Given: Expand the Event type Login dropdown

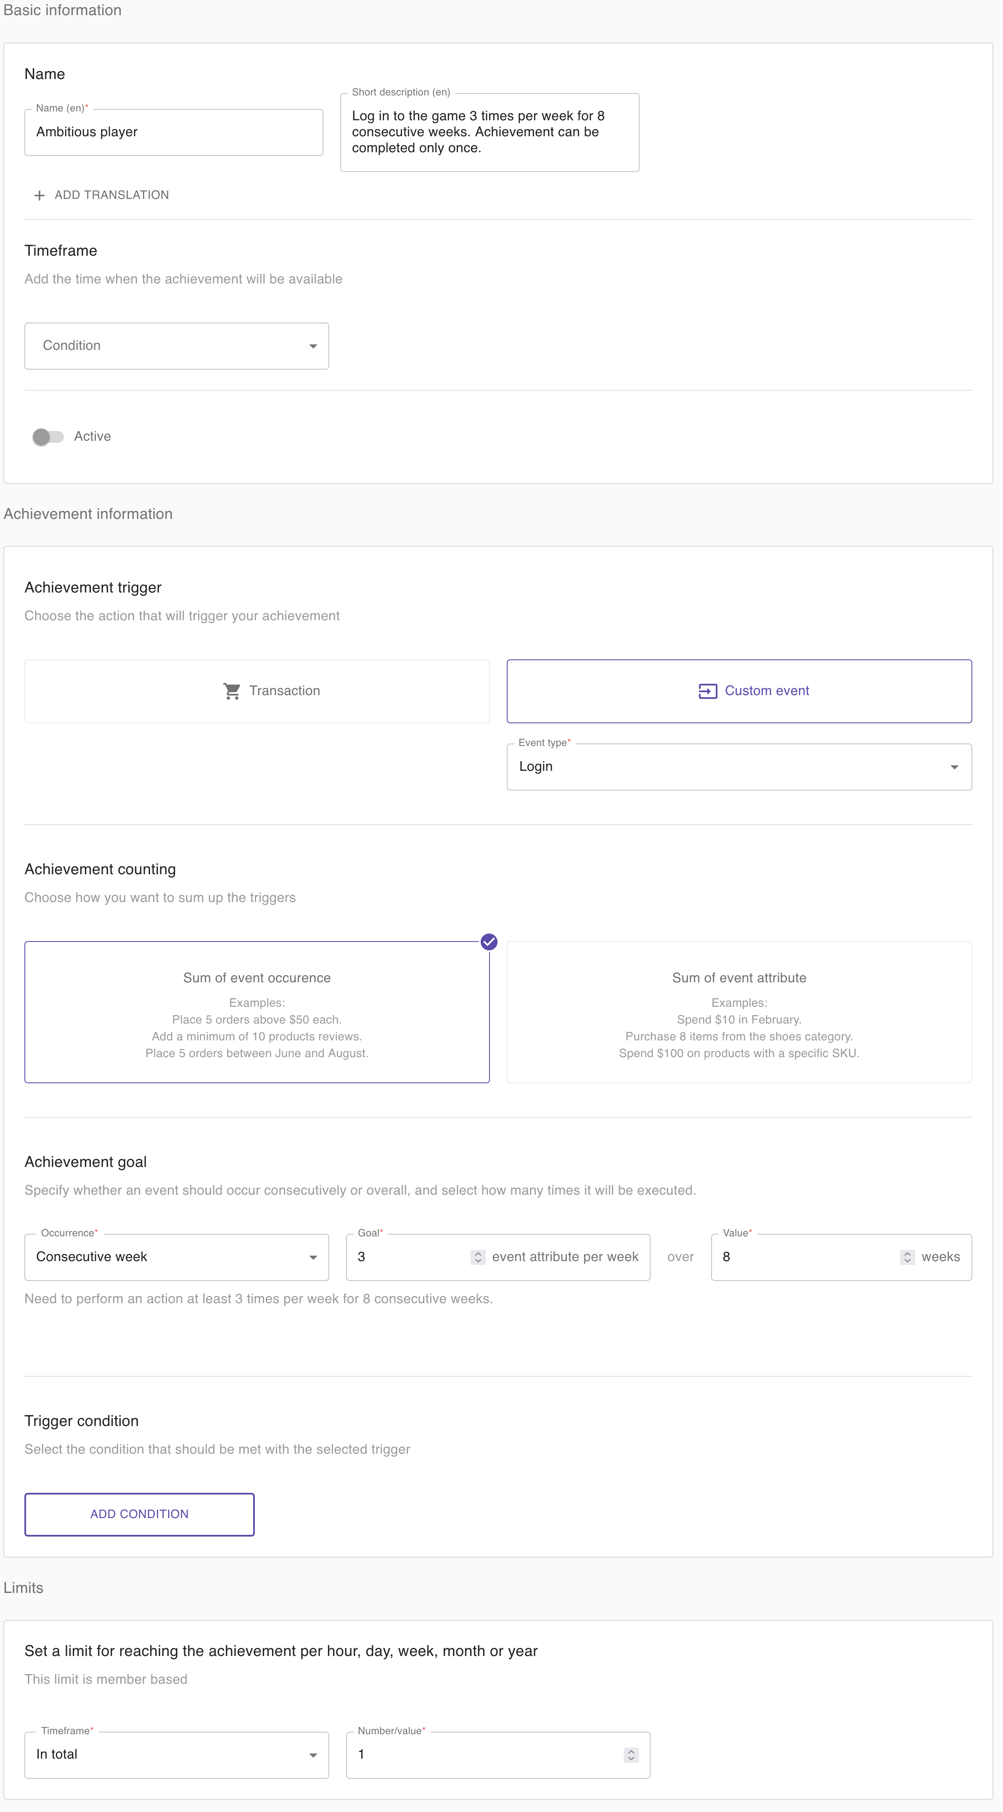Looking at the screenshot, I should point(739,767).
